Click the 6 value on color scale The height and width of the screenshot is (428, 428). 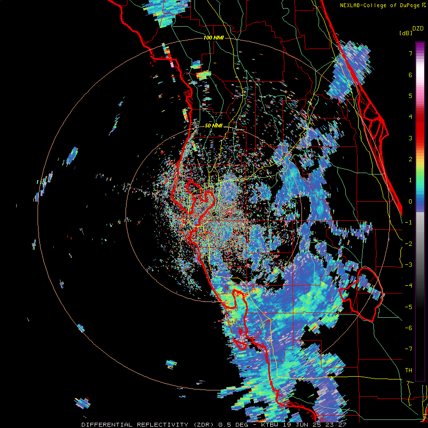pos(410,75)
